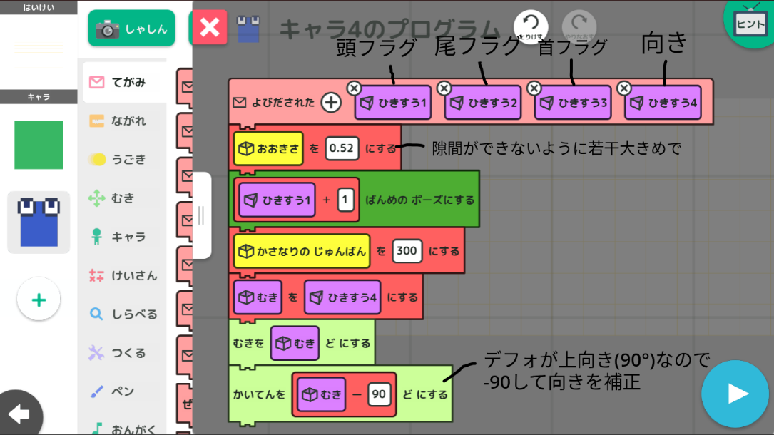Run the program with the blue play button
The height and width of the screenshot is (435, 774).
[x=735, y=394]
